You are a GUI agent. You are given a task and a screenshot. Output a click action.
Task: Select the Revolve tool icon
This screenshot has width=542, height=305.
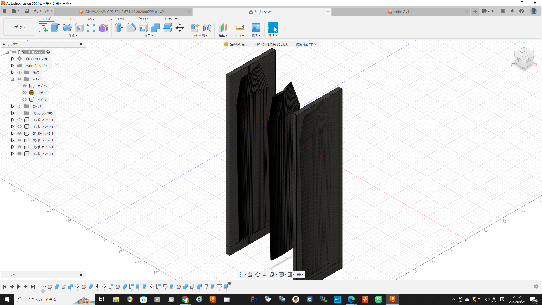tap(67, 28)
